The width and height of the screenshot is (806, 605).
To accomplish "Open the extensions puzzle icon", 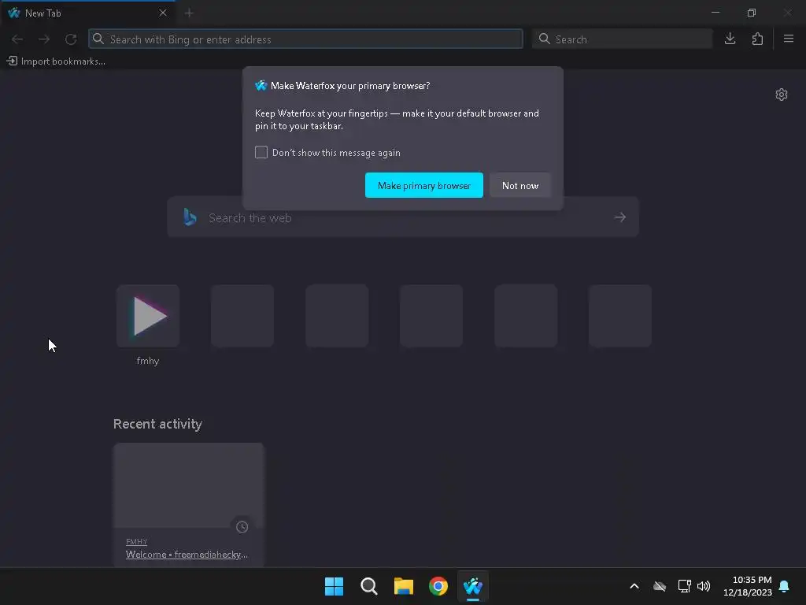I will 757,39.
